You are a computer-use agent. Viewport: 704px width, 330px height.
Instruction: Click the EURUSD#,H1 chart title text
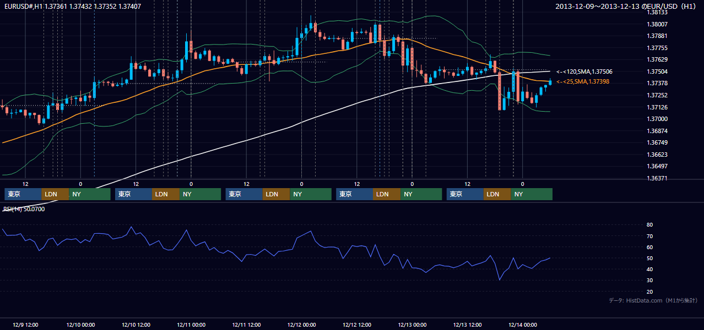[x=72, y=6]
